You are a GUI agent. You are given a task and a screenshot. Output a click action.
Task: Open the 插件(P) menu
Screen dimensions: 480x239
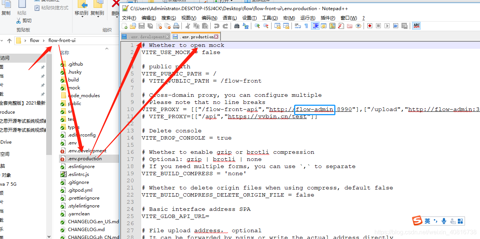(x=328, y=18)
